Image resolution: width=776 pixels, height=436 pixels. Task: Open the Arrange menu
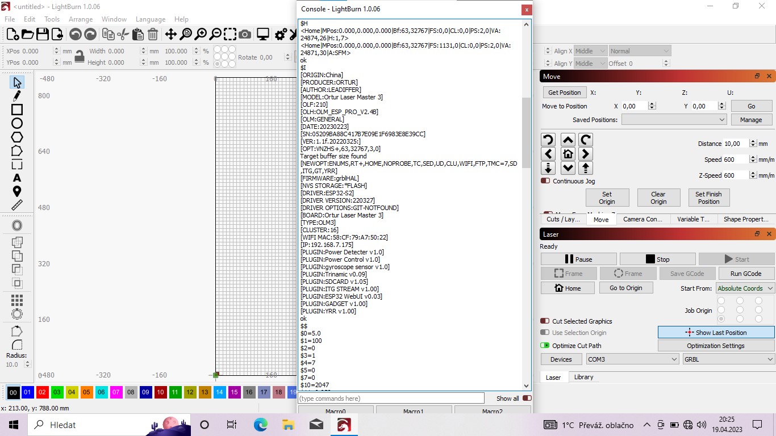pos(81,19)
